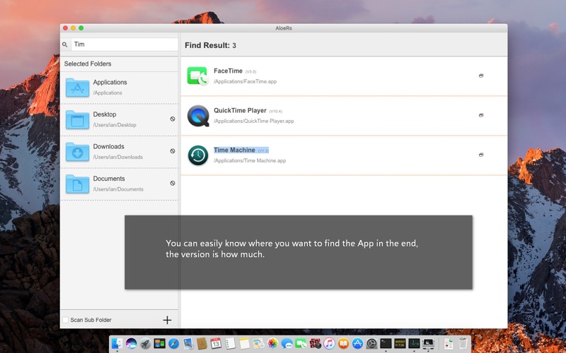Open iTunes from the Dock
This screenshot has height=353, width=566.
click(x=329, y=344)
